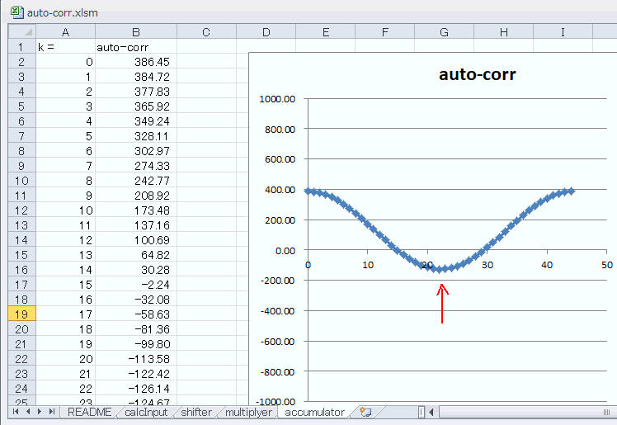The height and width of the screenshot is (425, 617).
Task: Open the README sheet tab
Action: 89,412
